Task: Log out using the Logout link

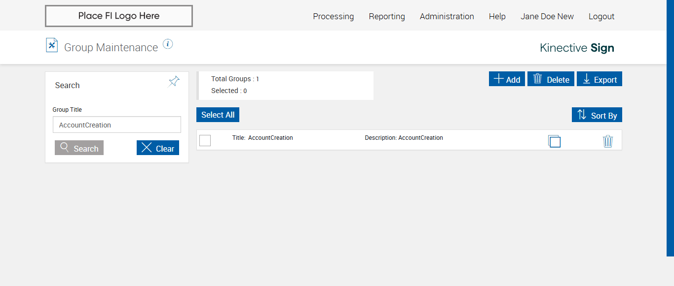Action: coord(601,16)
